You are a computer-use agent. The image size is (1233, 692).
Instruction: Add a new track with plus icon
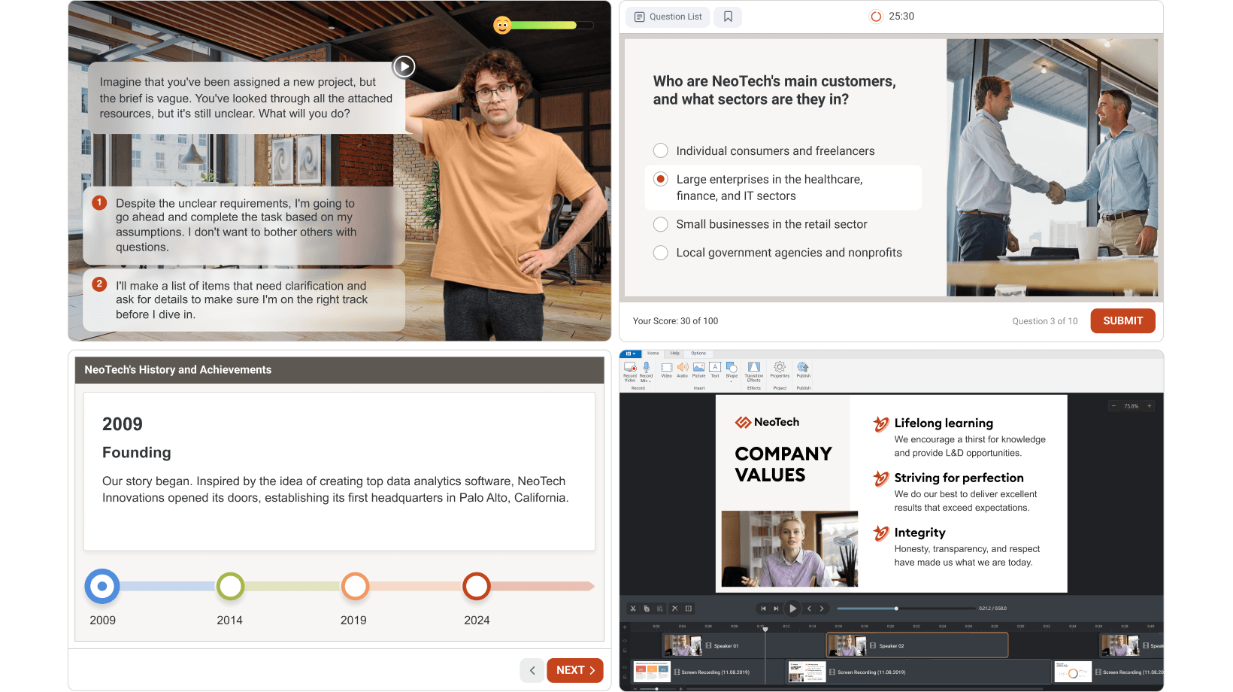point(624,627)
